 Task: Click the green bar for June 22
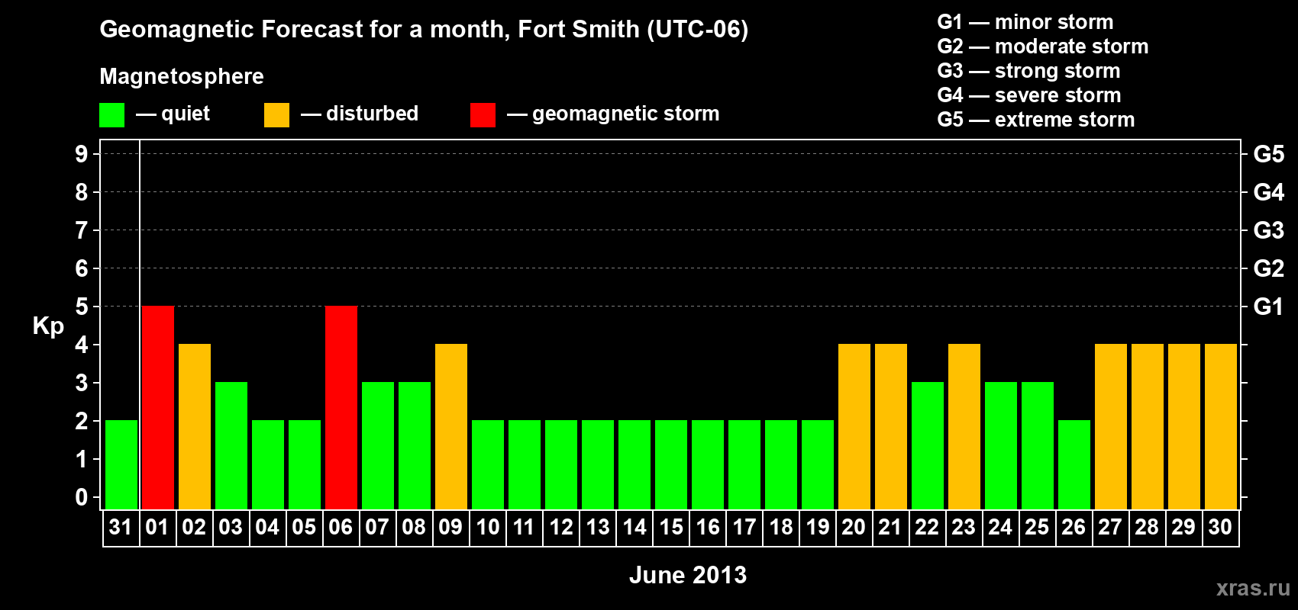click(928, 445)
